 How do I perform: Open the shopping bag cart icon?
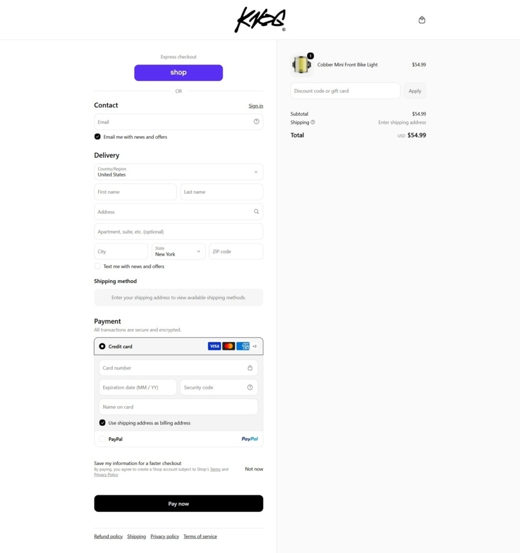(x=422, y=20)
